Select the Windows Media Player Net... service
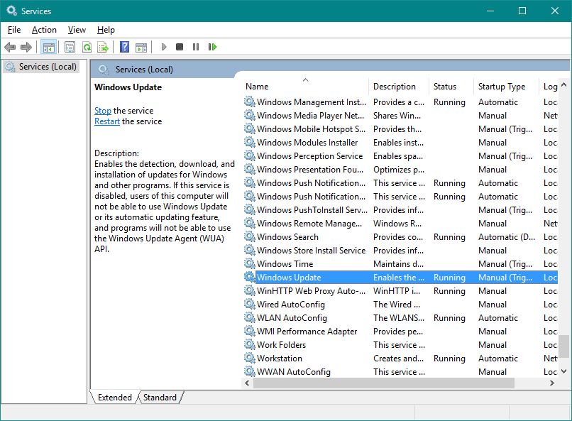The width and height of the screenshot is (572, 421). (310, 116)
